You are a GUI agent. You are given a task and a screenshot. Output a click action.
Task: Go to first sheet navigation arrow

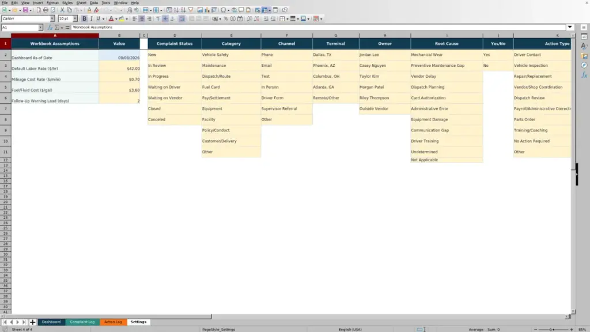5,322
